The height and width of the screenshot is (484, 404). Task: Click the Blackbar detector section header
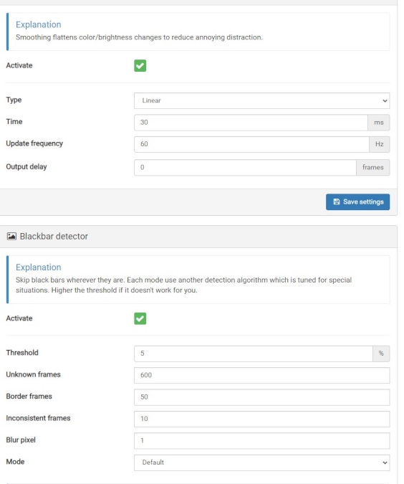point(198,237)
